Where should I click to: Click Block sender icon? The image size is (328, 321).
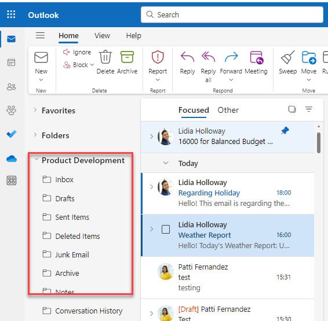(x=67, y=65)
